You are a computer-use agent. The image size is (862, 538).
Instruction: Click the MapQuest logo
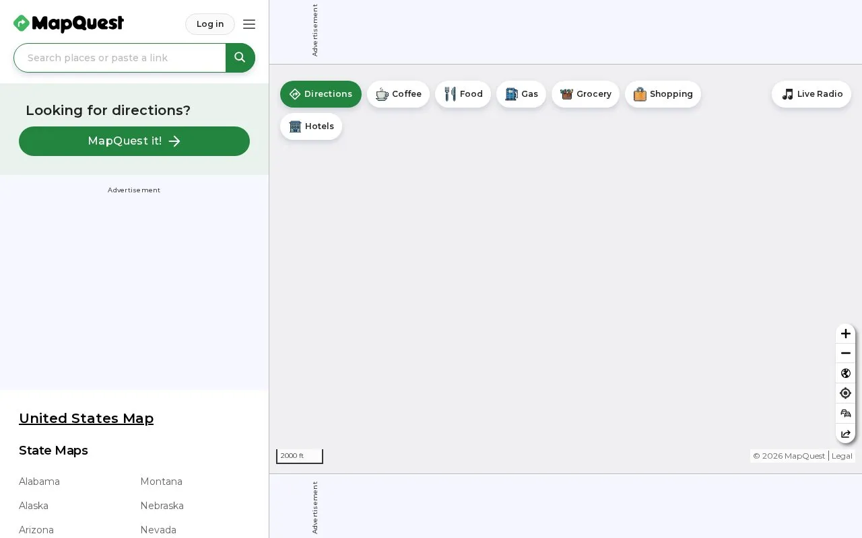click(x=69, y=24)
